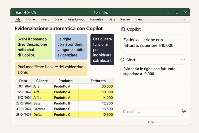Select the View tab
Image resolution: width=199 pixels, height=133 pixels.
(x=139, y=19)
